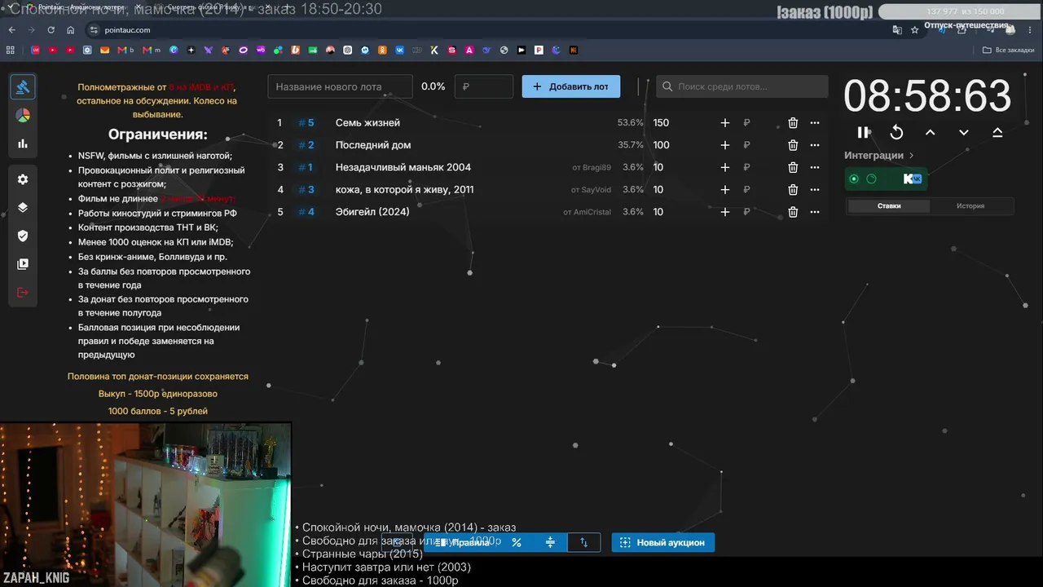Click the Последний дом amount 100
Image resolution: width=1043 pixels, height=587 pixels.
point(661,145)
